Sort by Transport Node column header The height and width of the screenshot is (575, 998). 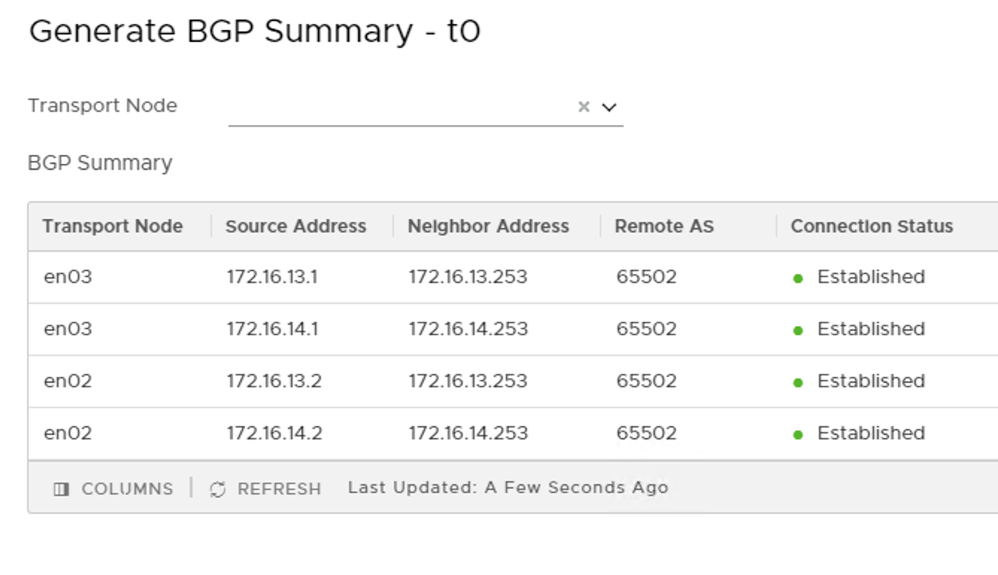[113, 226]
